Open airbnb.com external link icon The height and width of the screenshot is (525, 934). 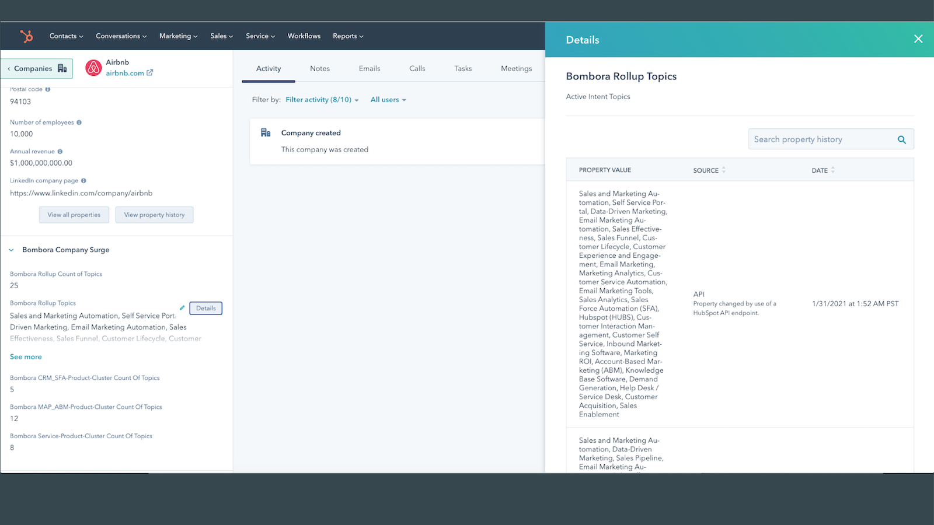click(x=150, y=73)
